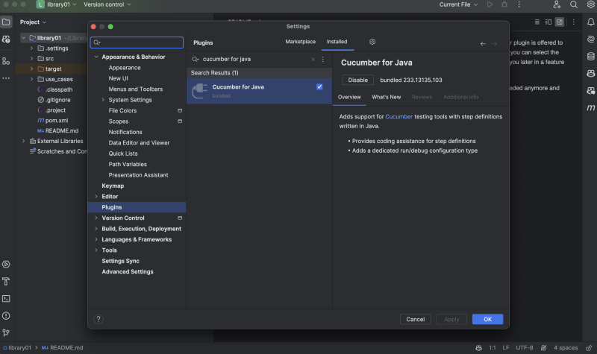Open the Build hammer tool window

pos(6,282)
